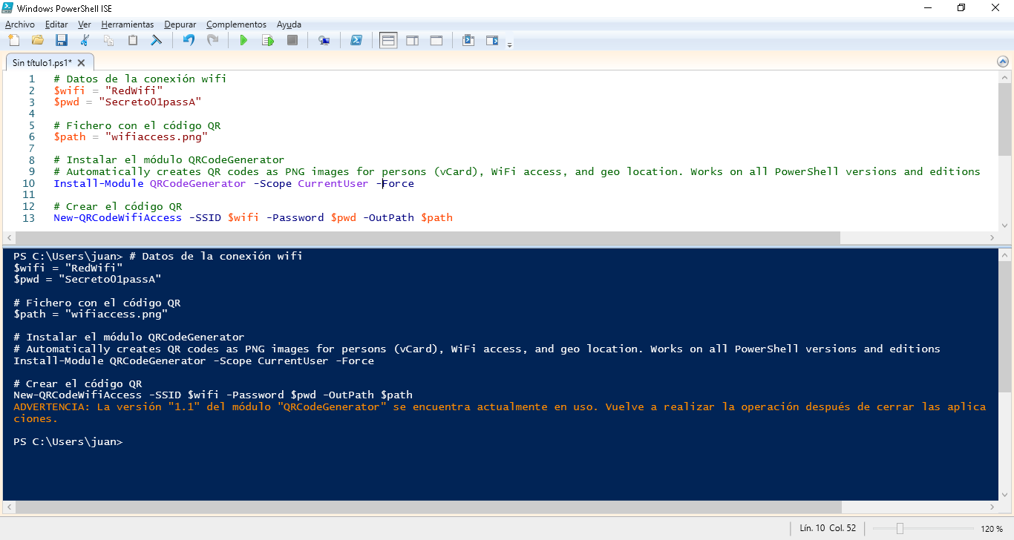Create a new script with the New icon
The image size is (1014, 540).
(x=13, y=41)
